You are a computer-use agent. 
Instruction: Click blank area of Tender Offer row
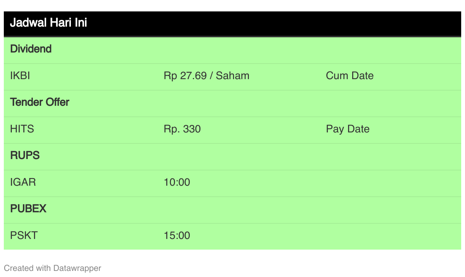point(267,102)
